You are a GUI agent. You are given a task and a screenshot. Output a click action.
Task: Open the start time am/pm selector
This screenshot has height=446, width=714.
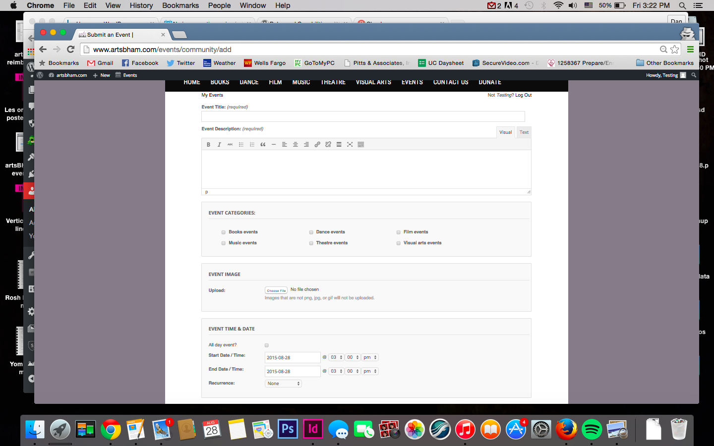tap(370, 357)
